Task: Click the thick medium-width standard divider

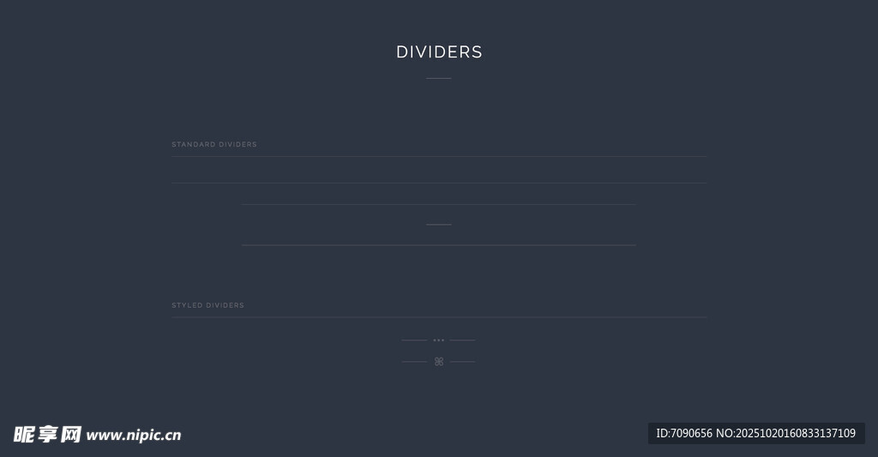Action: coord(439,245)
